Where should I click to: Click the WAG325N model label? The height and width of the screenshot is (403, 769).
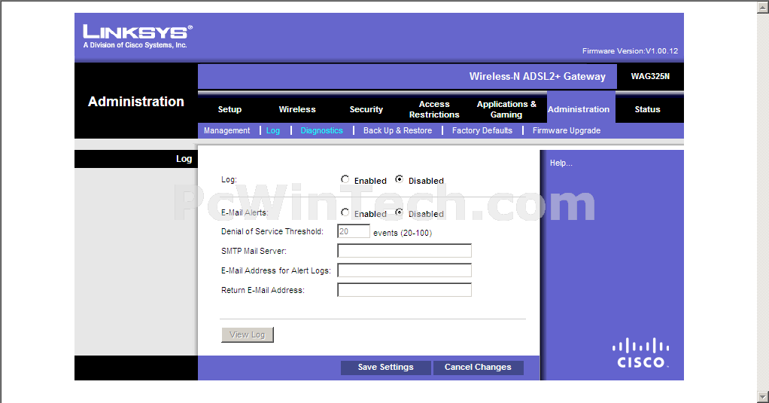(650, 77)
